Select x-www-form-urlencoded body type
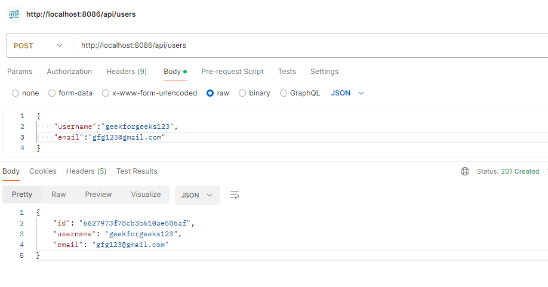 pyautogui.click(x=106, y=93)
